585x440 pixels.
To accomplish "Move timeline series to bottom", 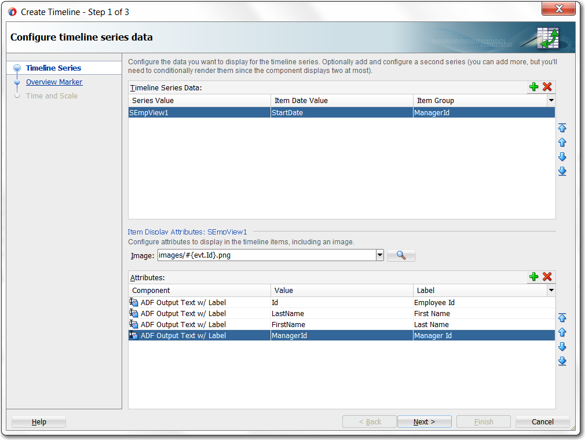I will point(562,171).
